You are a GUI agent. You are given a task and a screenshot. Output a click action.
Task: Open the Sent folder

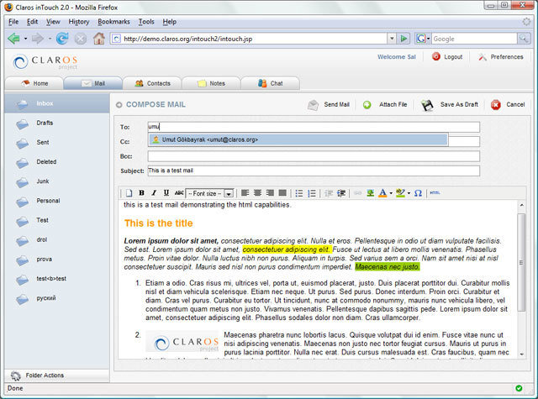pyautogui.click(x=57, y=143)
